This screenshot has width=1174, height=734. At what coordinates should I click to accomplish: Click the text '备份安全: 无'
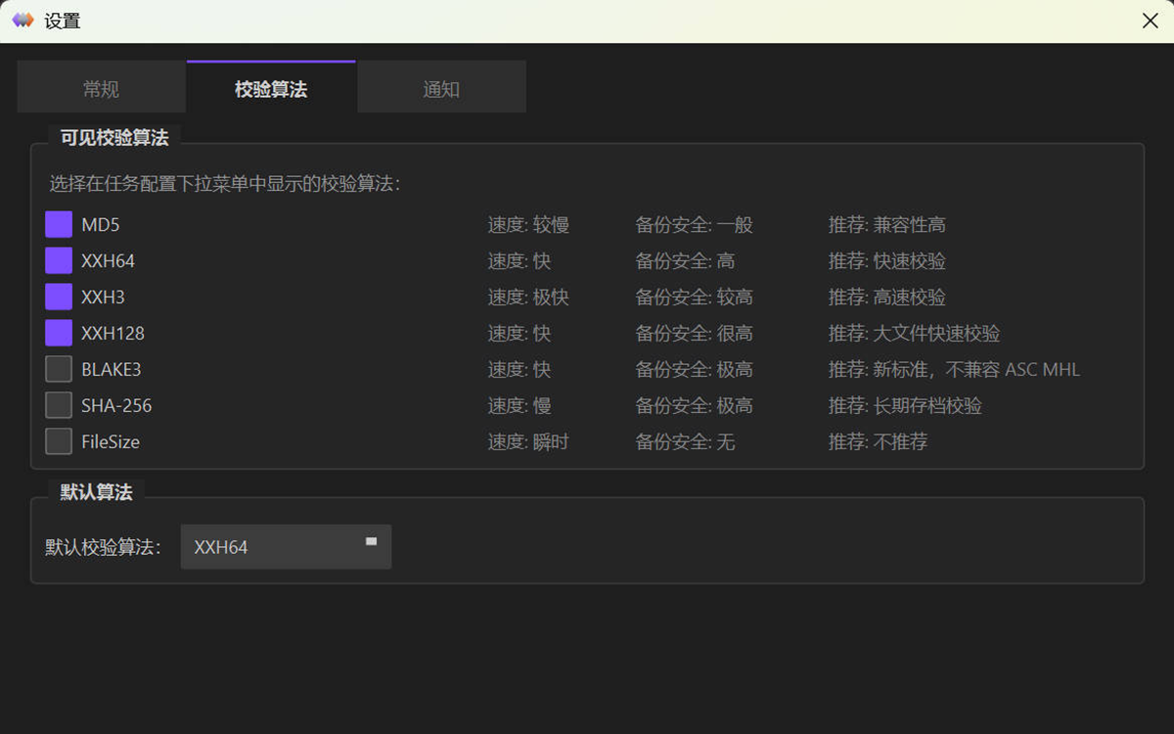coord(686,442)
